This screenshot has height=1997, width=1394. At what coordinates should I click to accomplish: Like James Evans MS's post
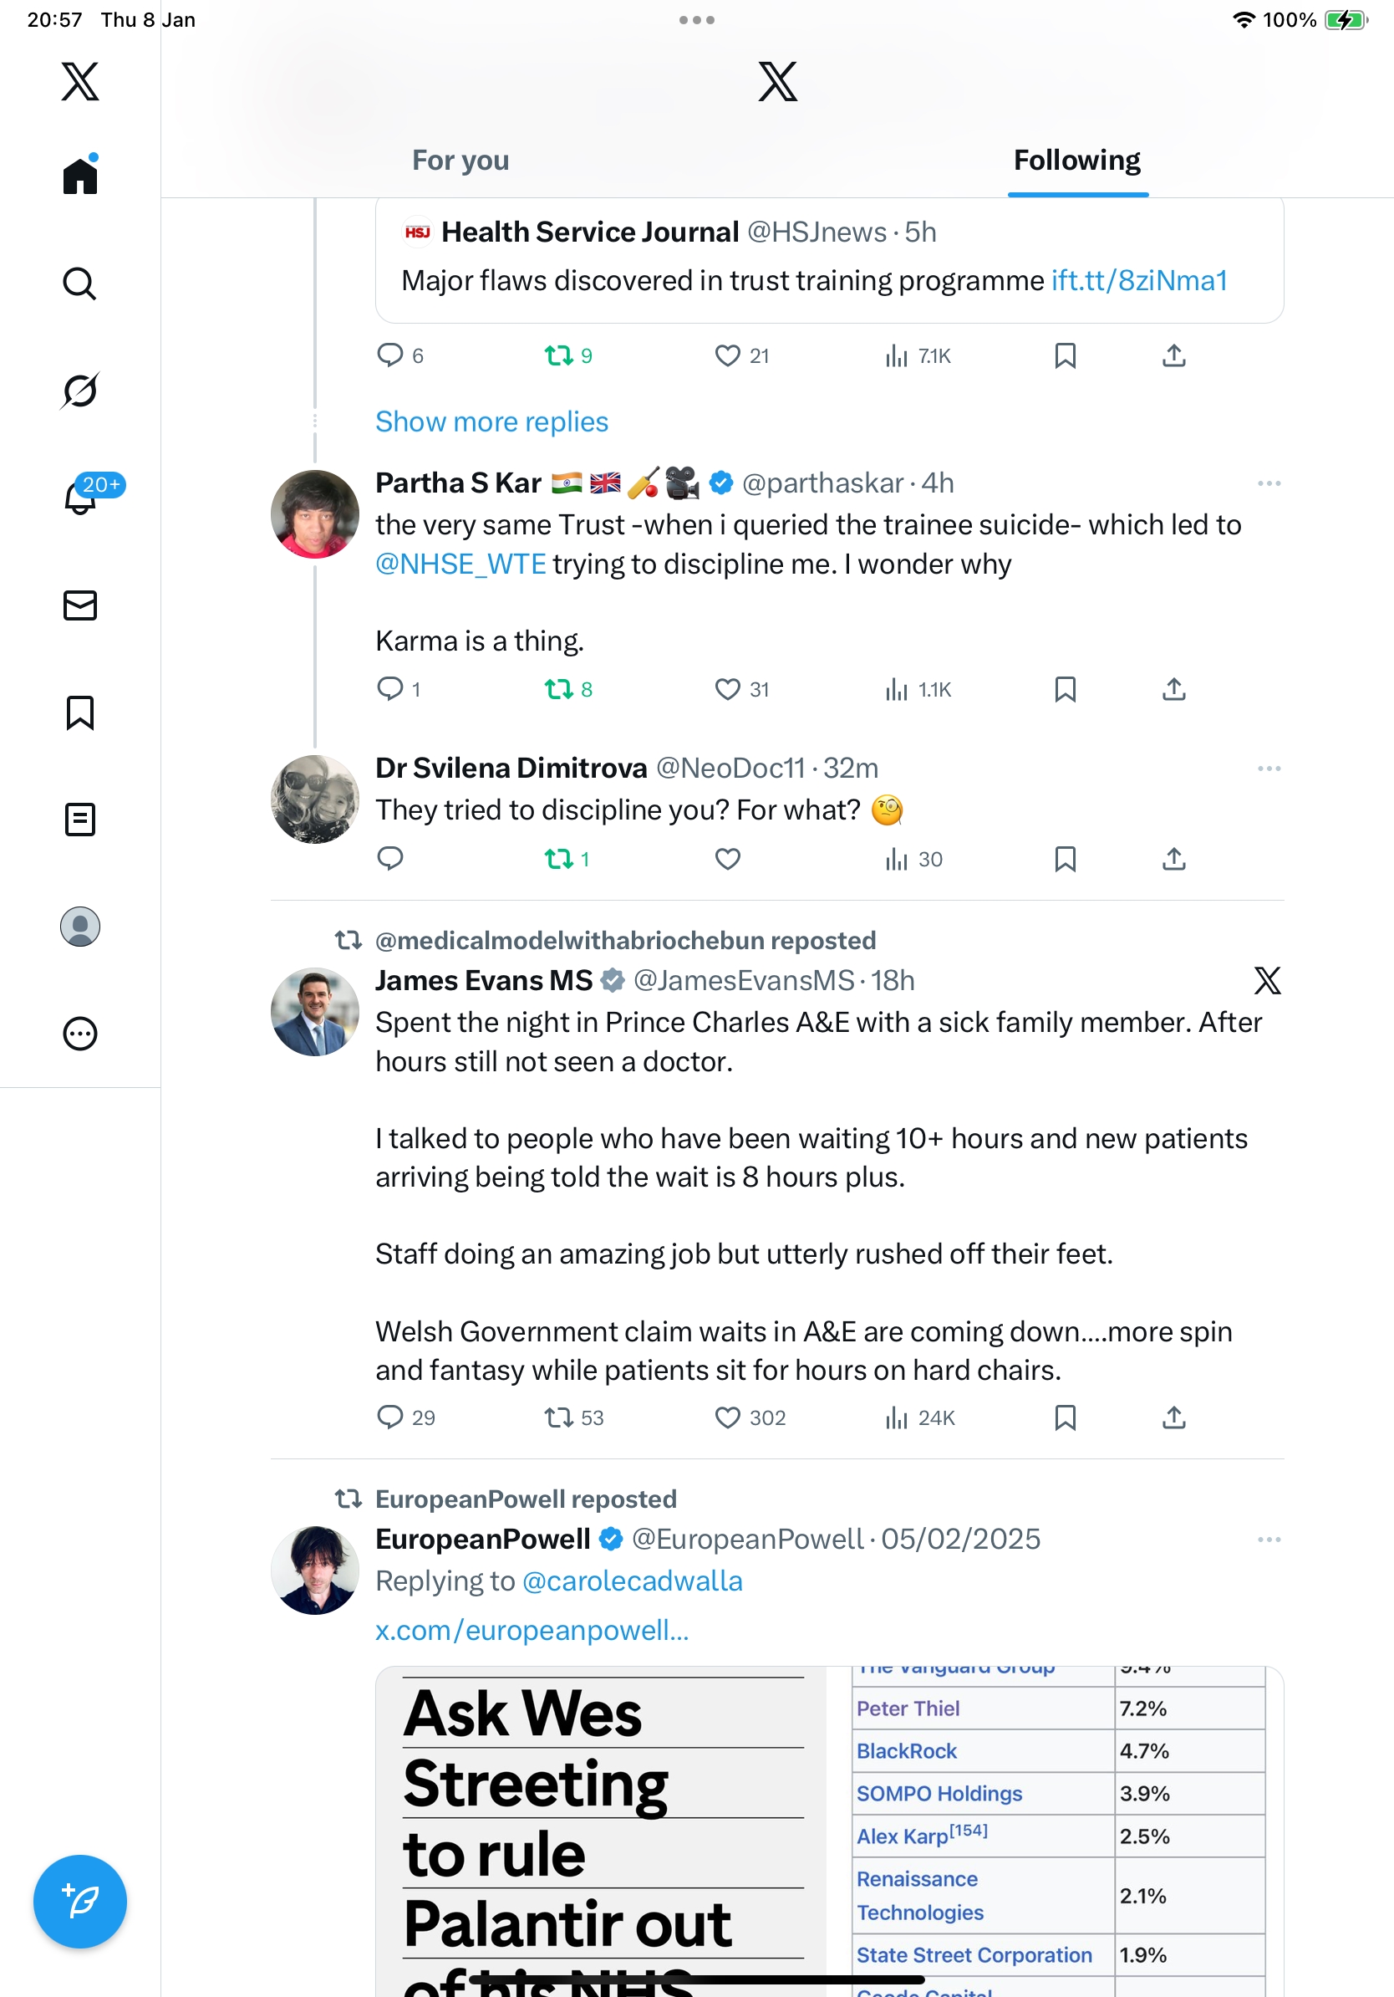click(x=727, y=1417)
